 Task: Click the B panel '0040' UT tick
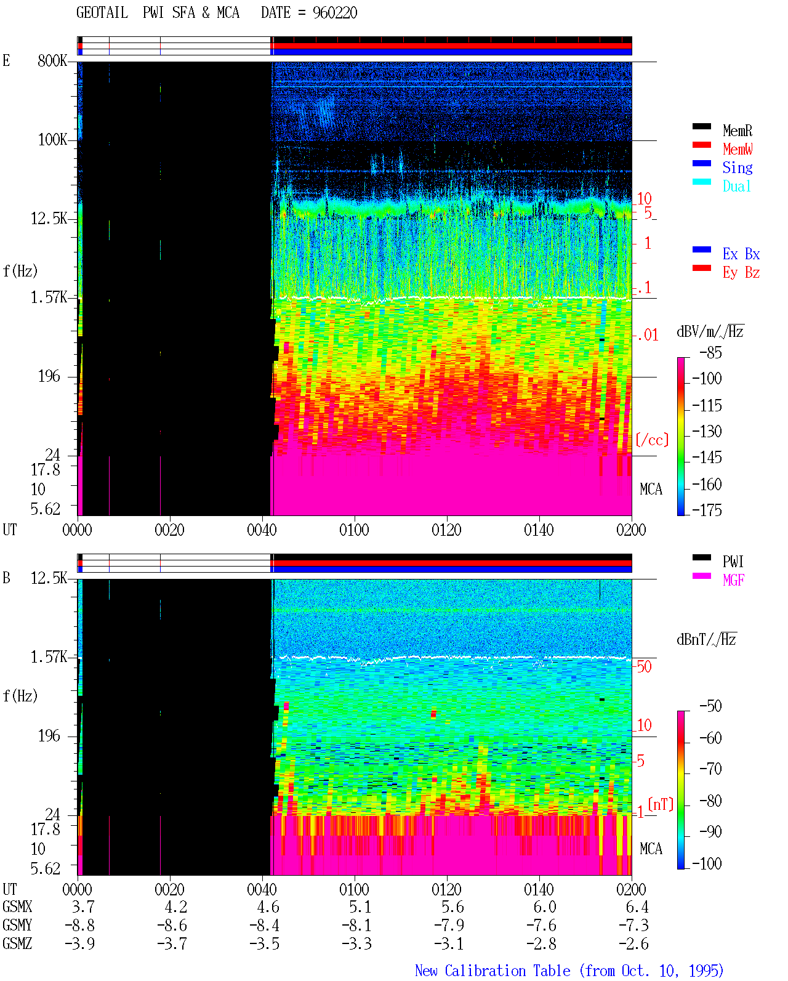click(262, 889)
